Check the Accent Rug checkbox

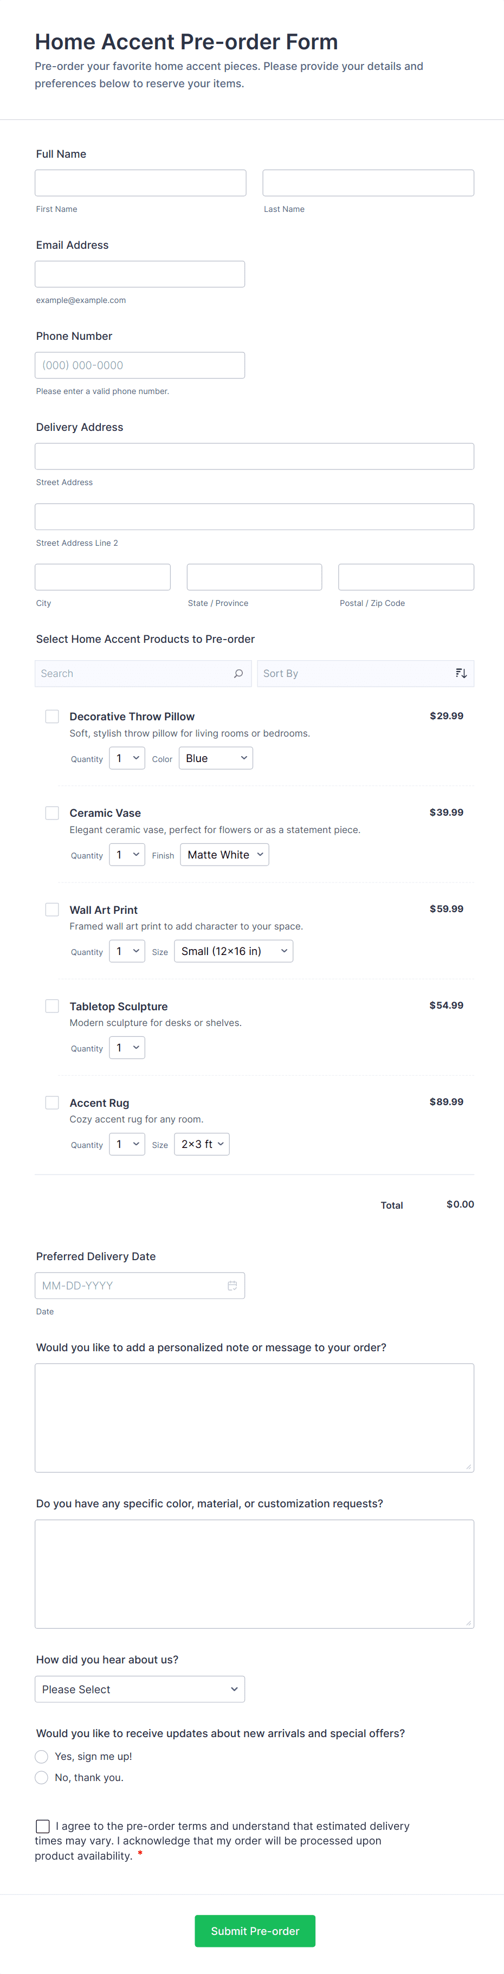point(52,1102)
